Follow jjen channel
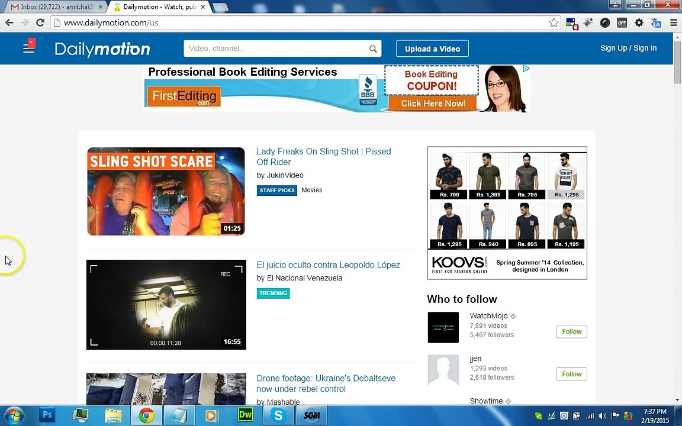The height and width of the screenshot is (426, 682). click(x=571, y=374)
